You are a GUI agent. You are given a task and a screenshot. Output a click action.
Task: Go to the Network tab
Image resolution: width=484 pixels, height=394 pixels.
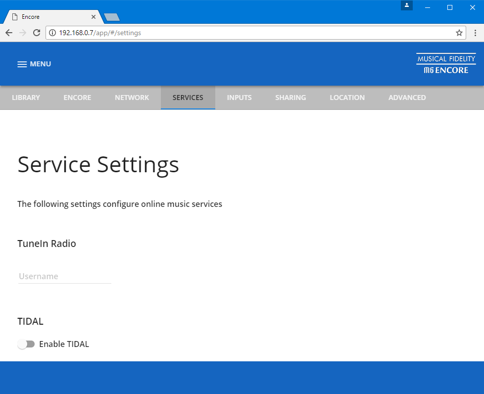coord(132,98)
